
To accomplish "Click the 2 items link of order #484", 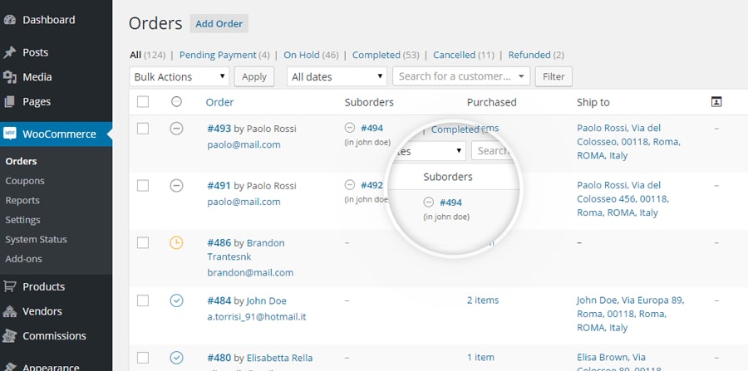I will [483, 300].
